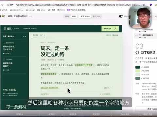Pick the #103A31 dark green swatch

click(x=138, y=67)
